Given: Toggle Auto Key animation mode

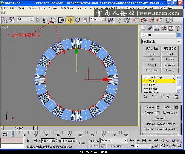Looking at the screenshot, I should (94, 141).
